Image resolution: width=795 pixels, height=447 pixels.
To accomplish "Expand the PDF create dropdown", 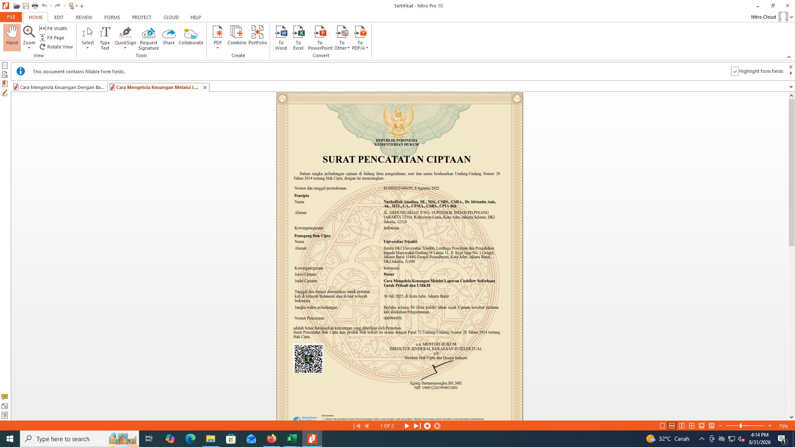I will [x=217, y=48].
